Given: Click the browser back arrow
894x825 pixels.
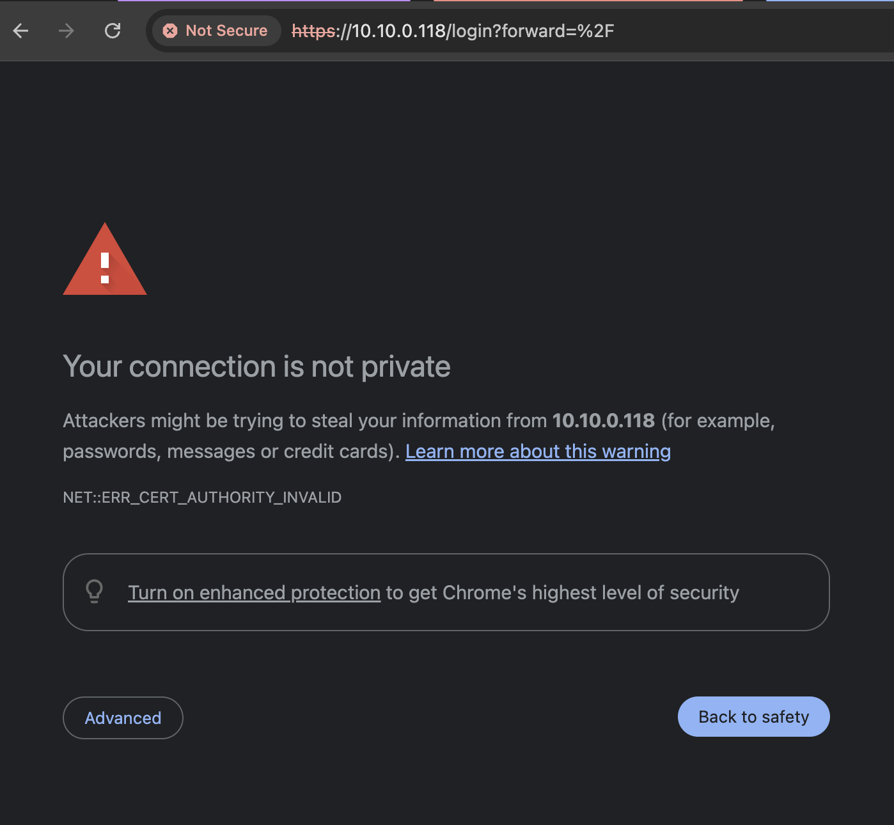Looking at the screenshot, I should click(21, 31).
